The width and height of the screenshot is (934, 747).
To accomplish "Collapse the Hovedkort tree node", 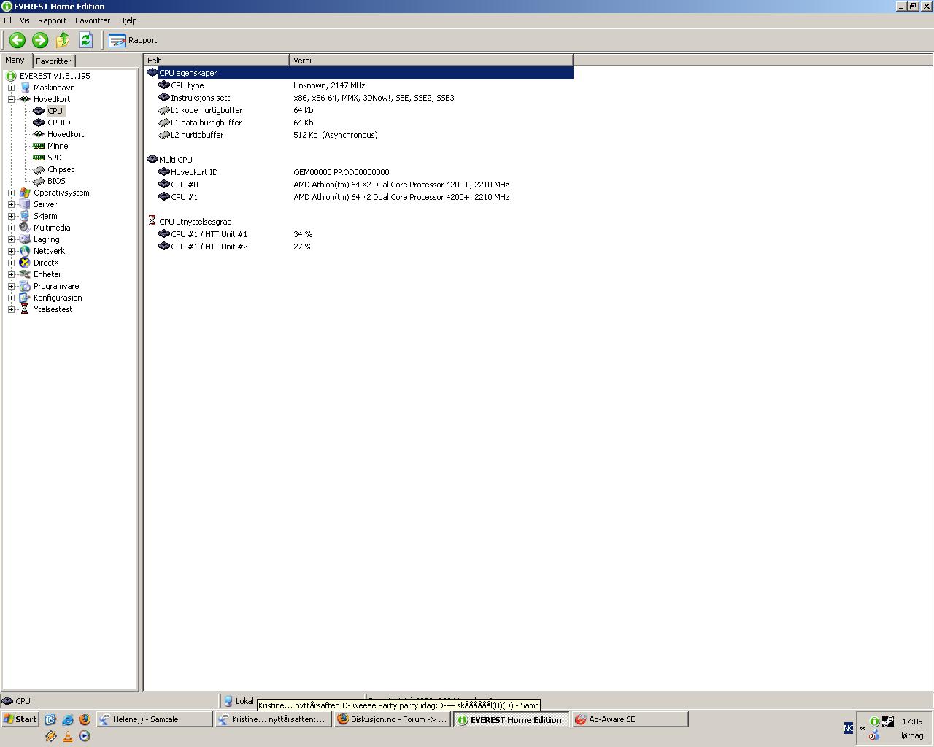I will pyautogui.click(x=11, y=99).
